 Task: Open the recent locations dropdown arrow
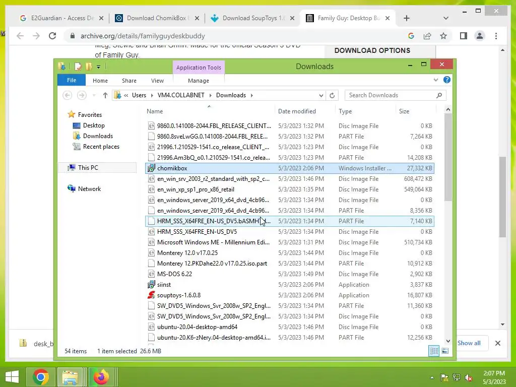94,95
